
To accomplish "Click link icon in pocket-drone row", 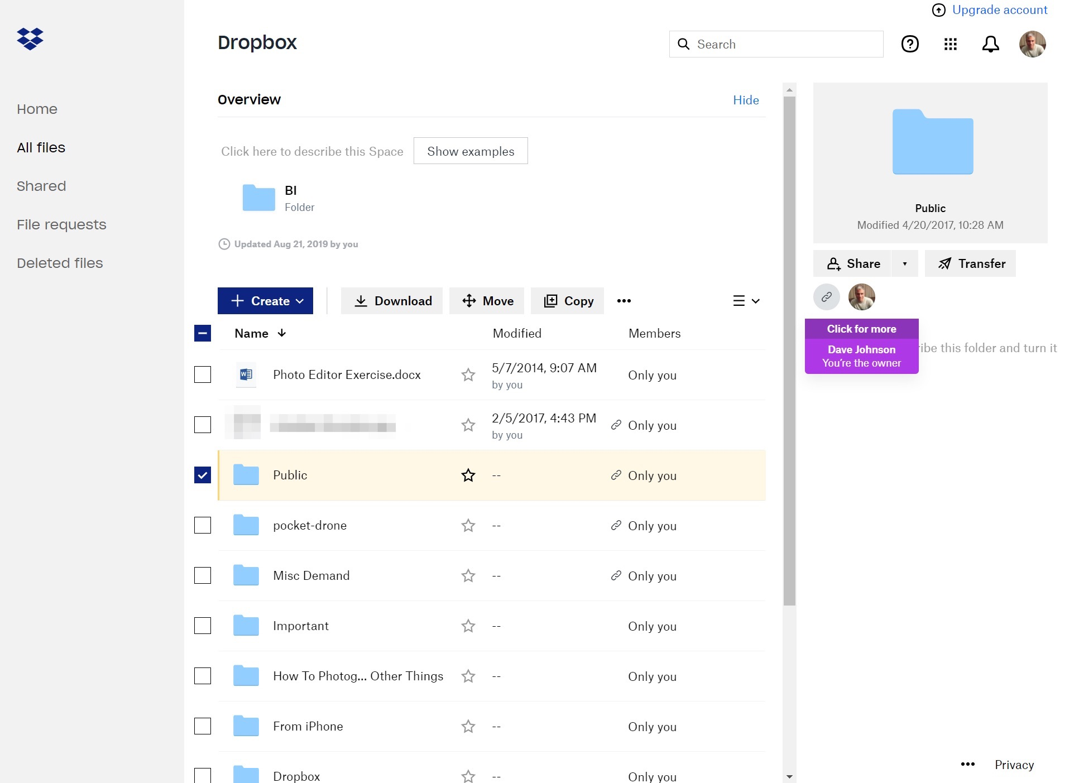I will [616, 525].
